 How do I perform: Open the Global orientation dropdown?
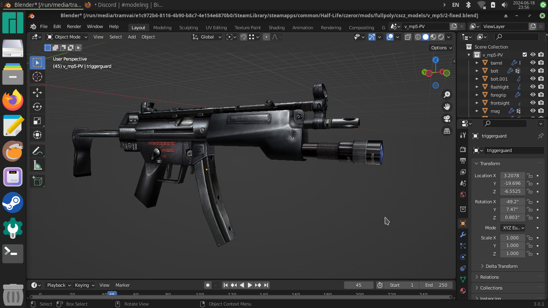(x=207, y=37)
